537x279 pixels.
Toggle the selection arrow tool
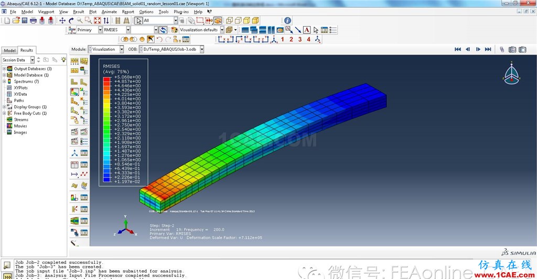138,21
